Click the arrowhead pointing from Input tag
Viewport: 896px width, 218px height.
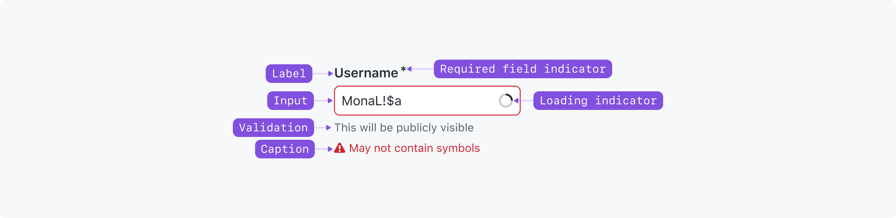330,101
